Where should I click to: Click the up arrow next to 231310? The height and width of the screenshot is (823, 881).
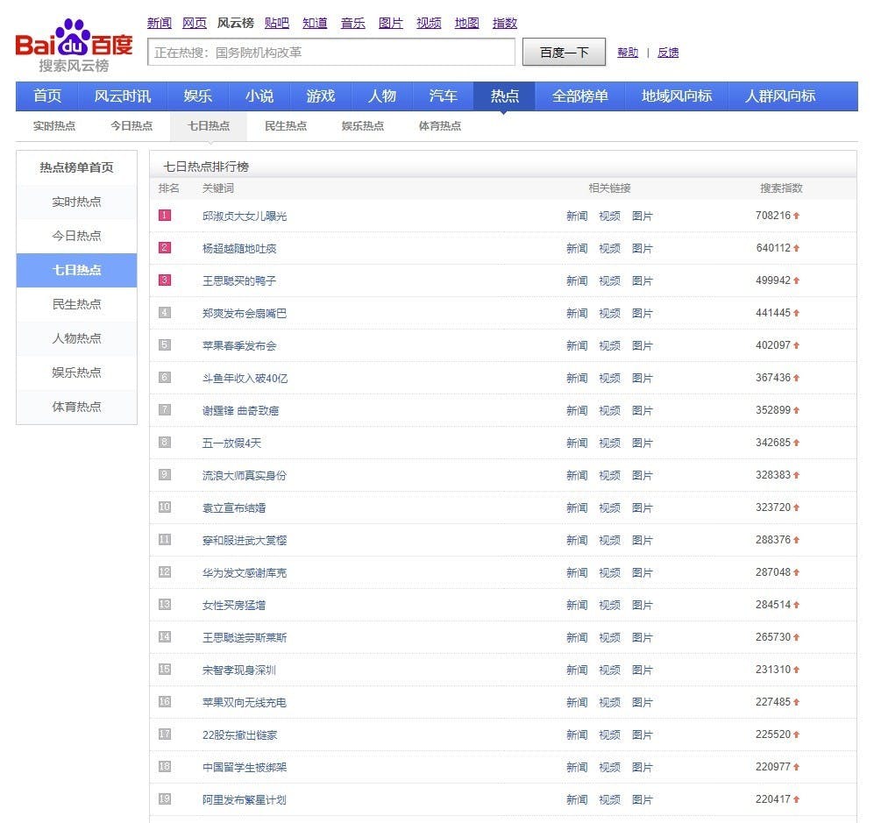(796, 670)
